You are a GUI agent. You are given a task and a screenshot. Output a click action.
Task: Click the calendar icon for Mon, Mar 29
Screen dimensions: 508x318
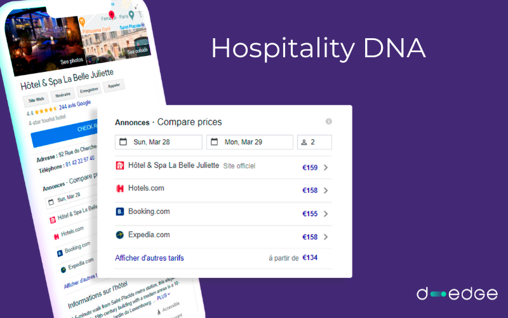215,142
